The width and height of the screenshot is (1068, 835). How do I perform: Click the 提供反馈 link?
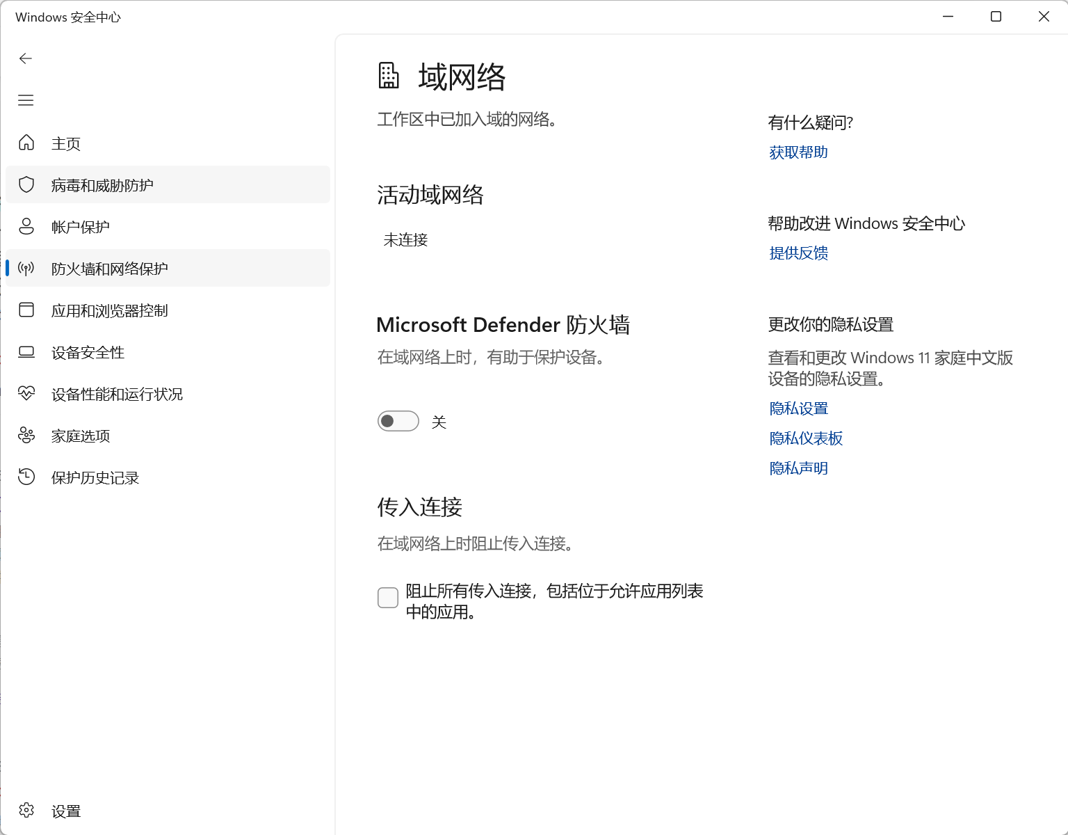pos(798,253)
